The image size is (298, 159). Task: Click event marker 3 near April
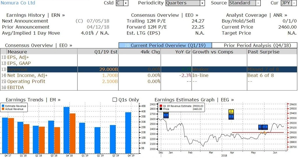[x=231, y=117]
